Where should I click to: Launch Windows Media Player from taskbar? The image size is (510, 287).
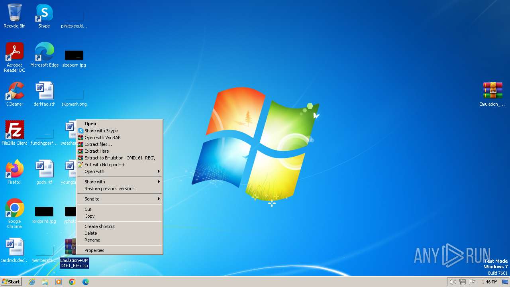59,282
